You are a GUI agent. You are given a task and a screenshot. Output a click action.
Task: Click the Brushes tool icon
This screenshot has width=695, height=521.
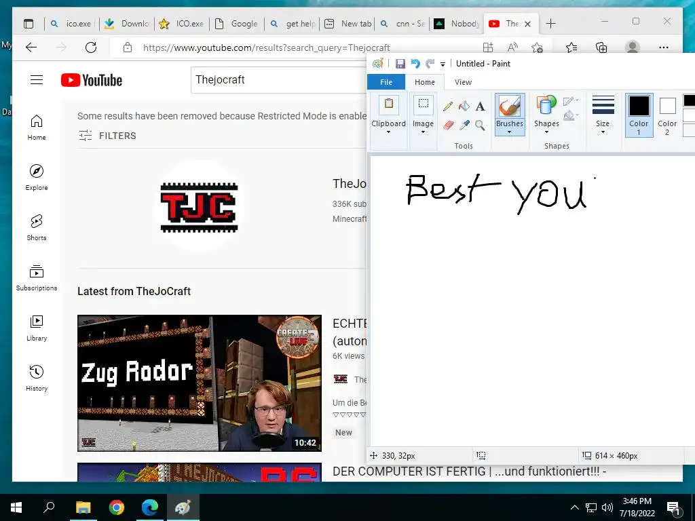(510, 107)
